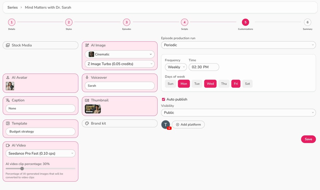
Task: Go to step 4 Scripts
Action: tap(184, 22)
